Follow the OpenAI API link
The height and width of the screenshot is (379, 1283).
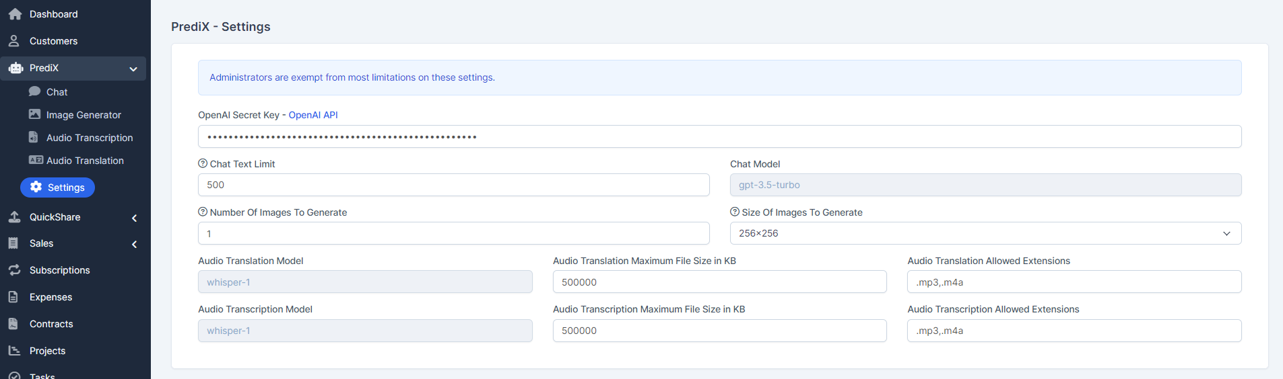[313, 115]
